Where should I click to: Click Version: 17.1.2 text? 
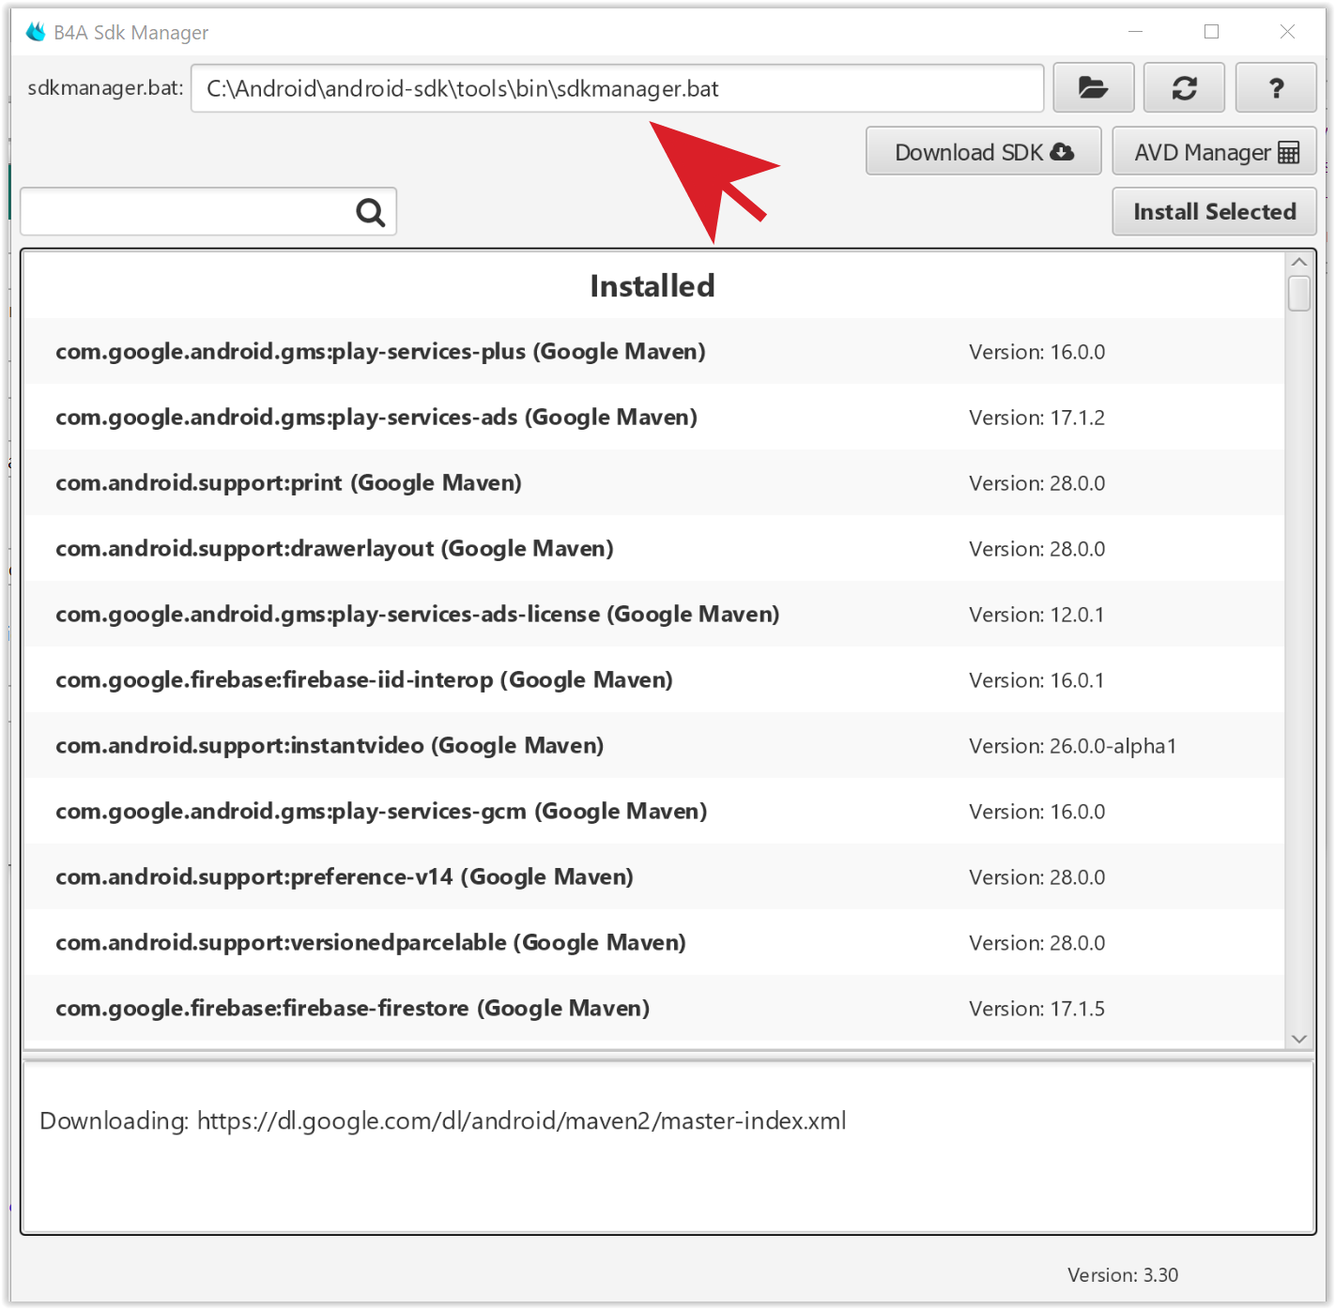(x=1036, y=418)
